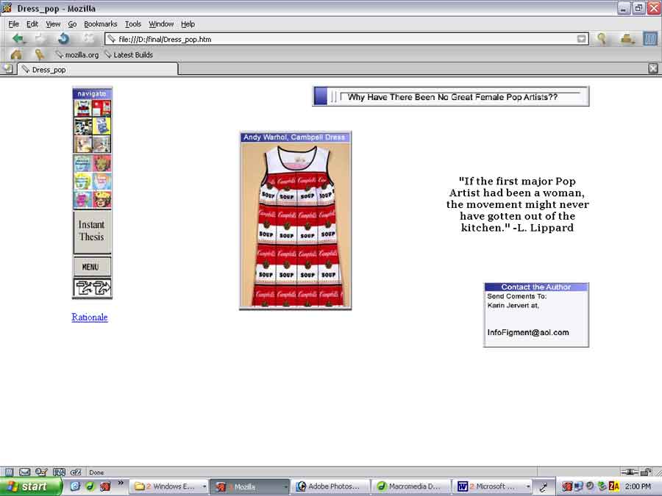Click the Campbell Dress image
The width and height of the screenshot is (662, 496).
tap(296, 225)
